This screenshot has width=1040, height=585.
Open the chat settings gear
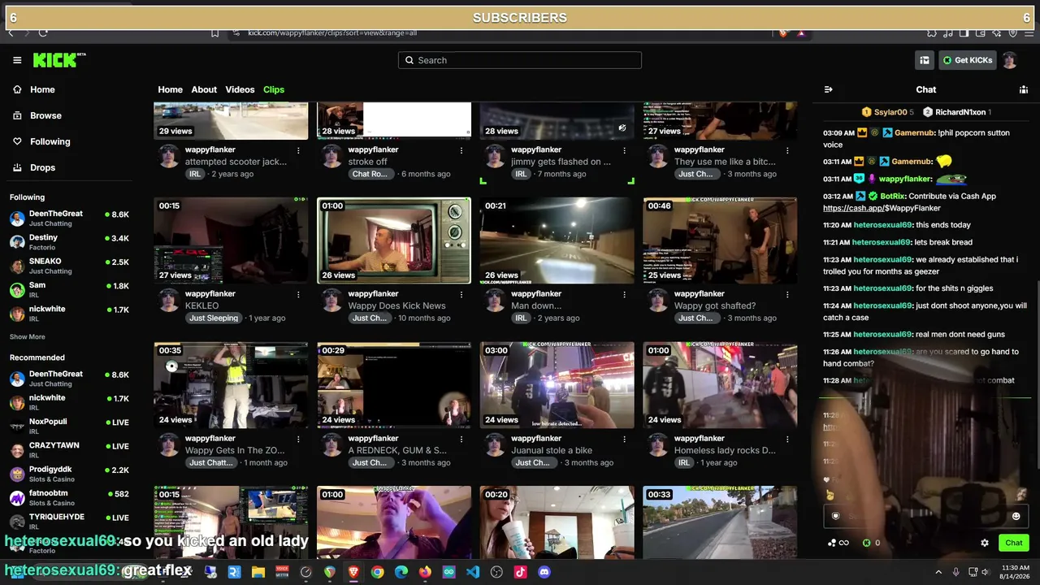(x=985, y=543)
